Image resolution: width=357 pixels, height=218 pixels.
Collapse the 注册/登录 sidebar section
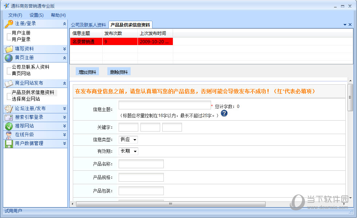click(x=64, y=24)
